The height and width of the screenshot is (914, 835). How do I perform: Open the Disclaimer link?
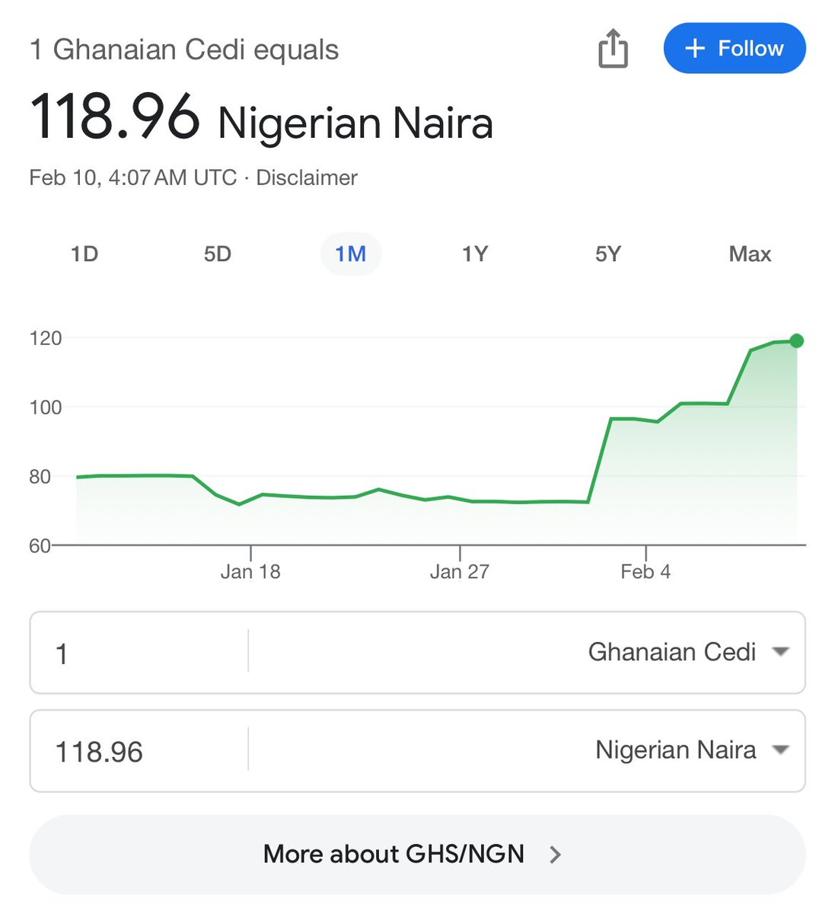(306, 177)
